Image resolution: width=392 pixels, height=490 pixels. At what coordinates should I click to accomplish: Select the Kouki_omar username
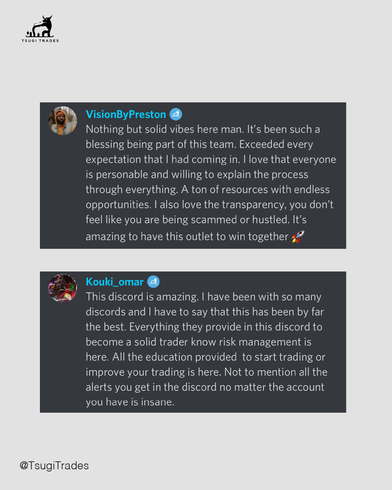[114, 282]
